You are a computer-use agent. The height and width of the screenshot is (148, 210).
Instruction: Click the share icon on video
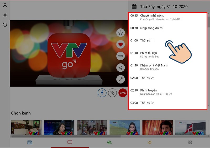point(120,68)
